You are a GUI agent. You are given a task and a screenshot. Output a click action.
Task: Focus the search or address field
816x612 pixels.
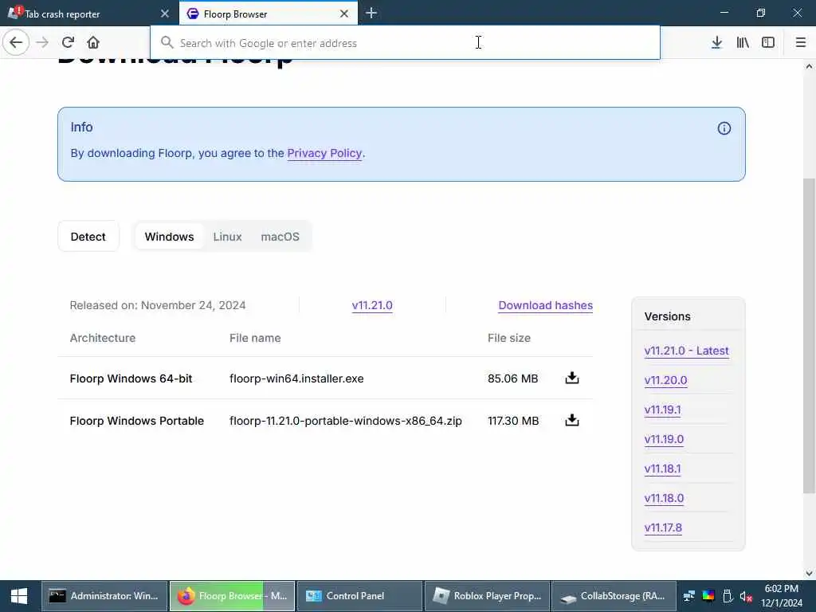(405, 43)
